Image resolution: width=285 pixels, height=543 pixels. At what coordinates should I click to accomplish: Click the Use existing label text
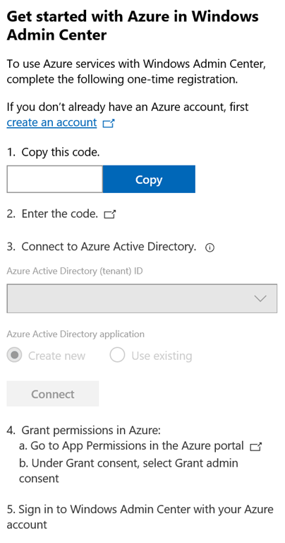point(162,356)
